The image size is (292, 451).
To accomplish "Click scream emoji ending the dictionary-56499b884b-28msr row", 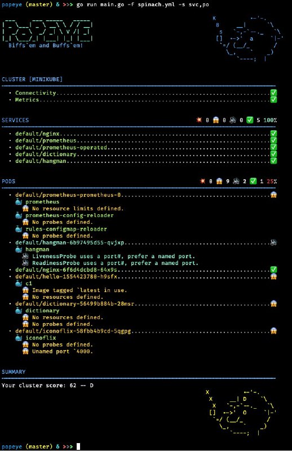I will point(273,304).
